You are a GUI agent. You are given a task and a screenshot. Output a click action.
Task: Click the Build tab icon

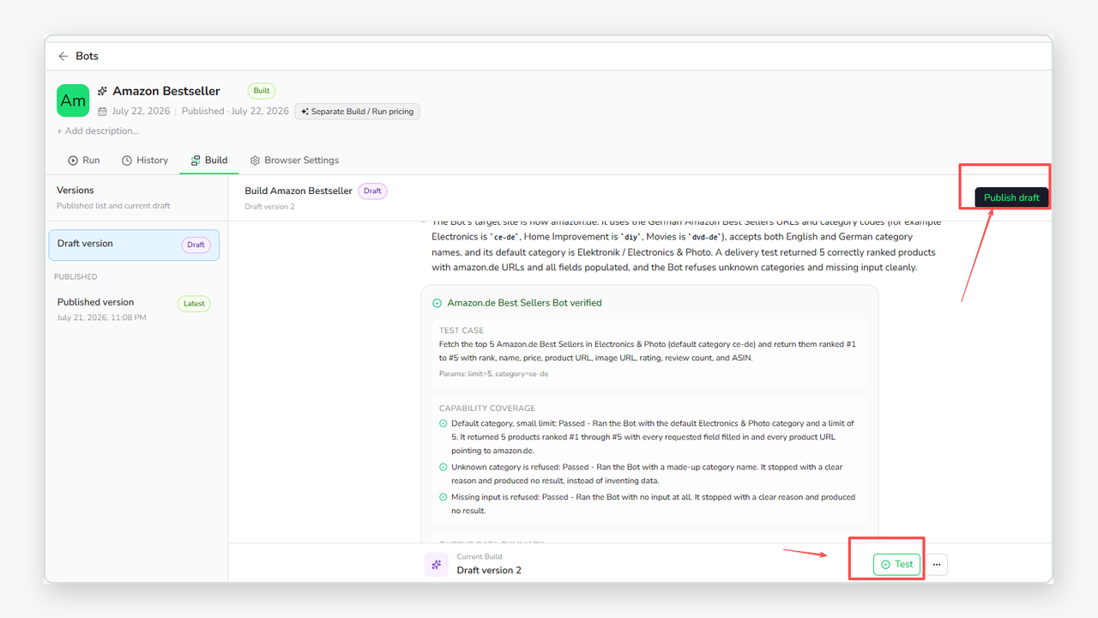[x=196, y=161]
